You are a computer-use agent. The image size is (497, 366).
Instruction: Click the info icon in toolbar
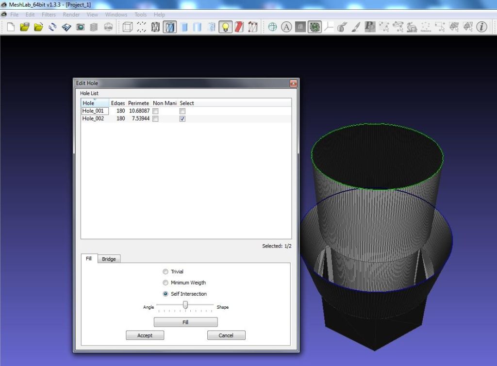481,27
